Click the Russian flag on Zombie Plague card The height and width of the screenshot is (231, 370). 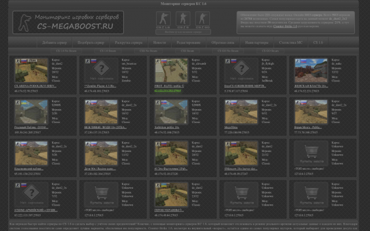click(x=94, y=61)
